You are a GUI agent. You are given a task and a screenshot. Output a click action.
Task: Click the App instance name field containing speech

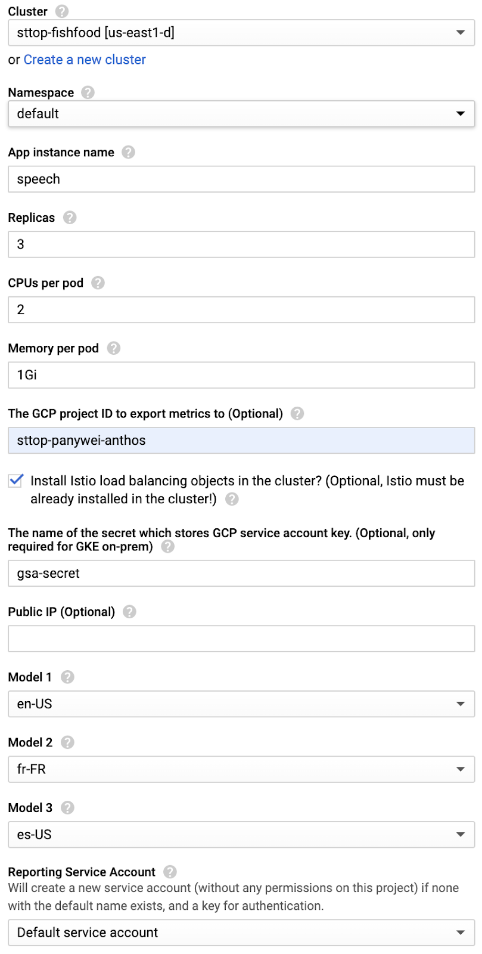pyautogui.click(x=241, y=179)
